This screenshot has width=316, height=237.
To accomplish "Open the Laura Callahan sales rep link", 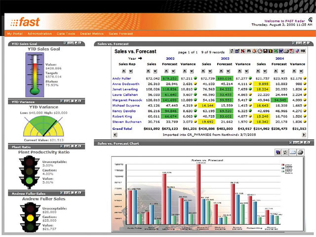I will point(125,95).
